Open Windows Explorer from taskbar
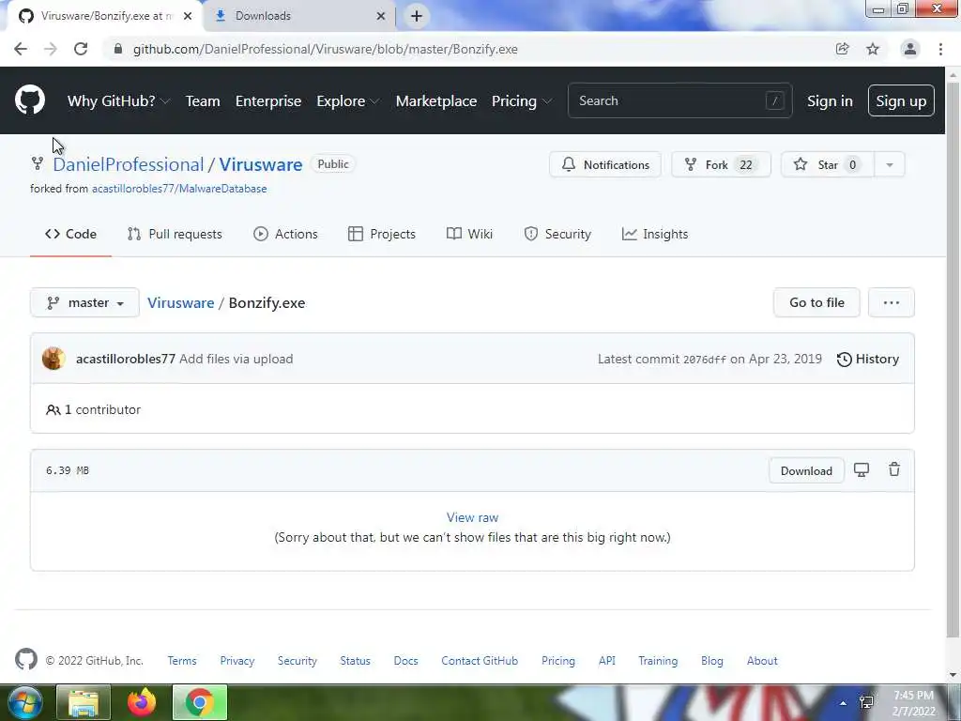This screenshot has height=721, width=961. [x=84, y=702]
